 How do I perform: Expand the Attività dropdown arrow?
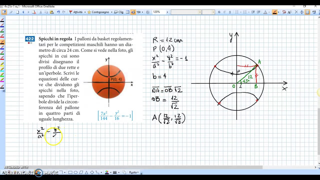point(85,12)
